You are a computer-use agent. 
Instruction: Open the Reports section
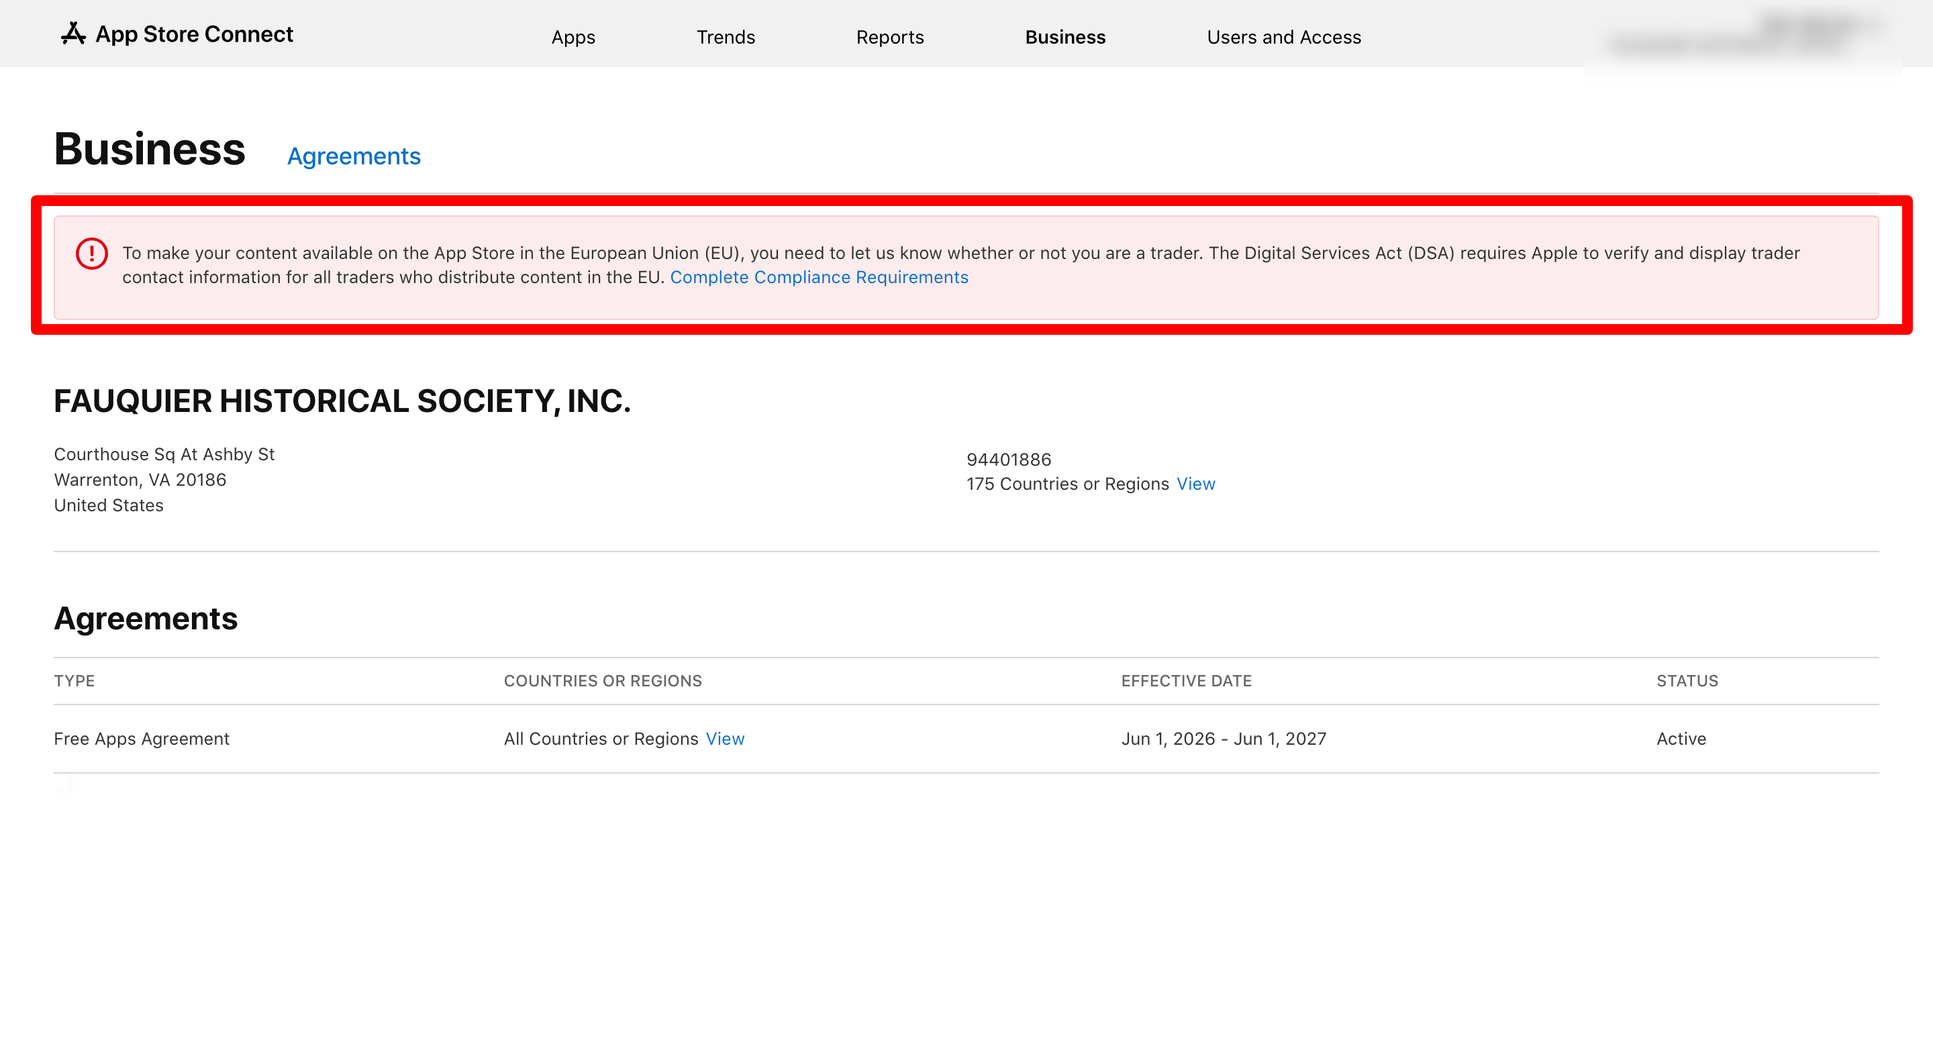[890, 37]
